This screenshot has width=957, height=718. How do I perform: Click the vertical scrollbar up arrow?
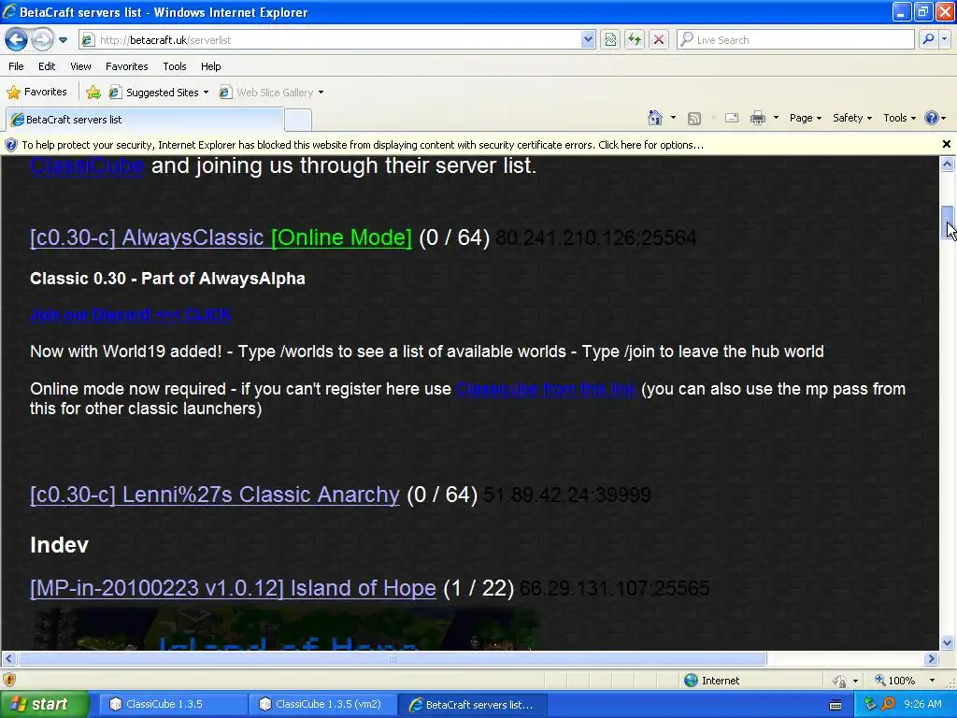tap(948, 164)
